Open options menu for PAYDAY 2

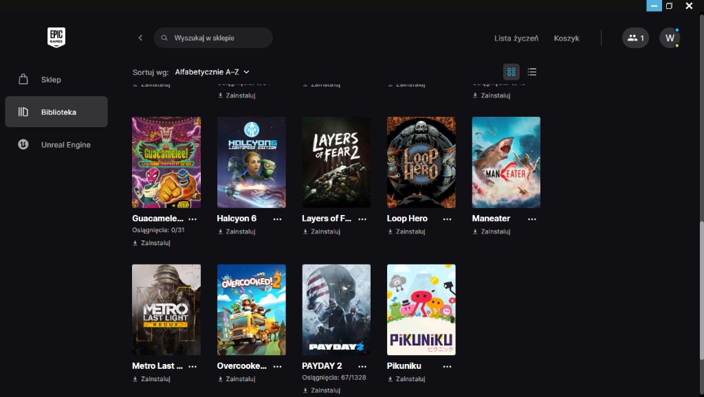pos(362,367)
